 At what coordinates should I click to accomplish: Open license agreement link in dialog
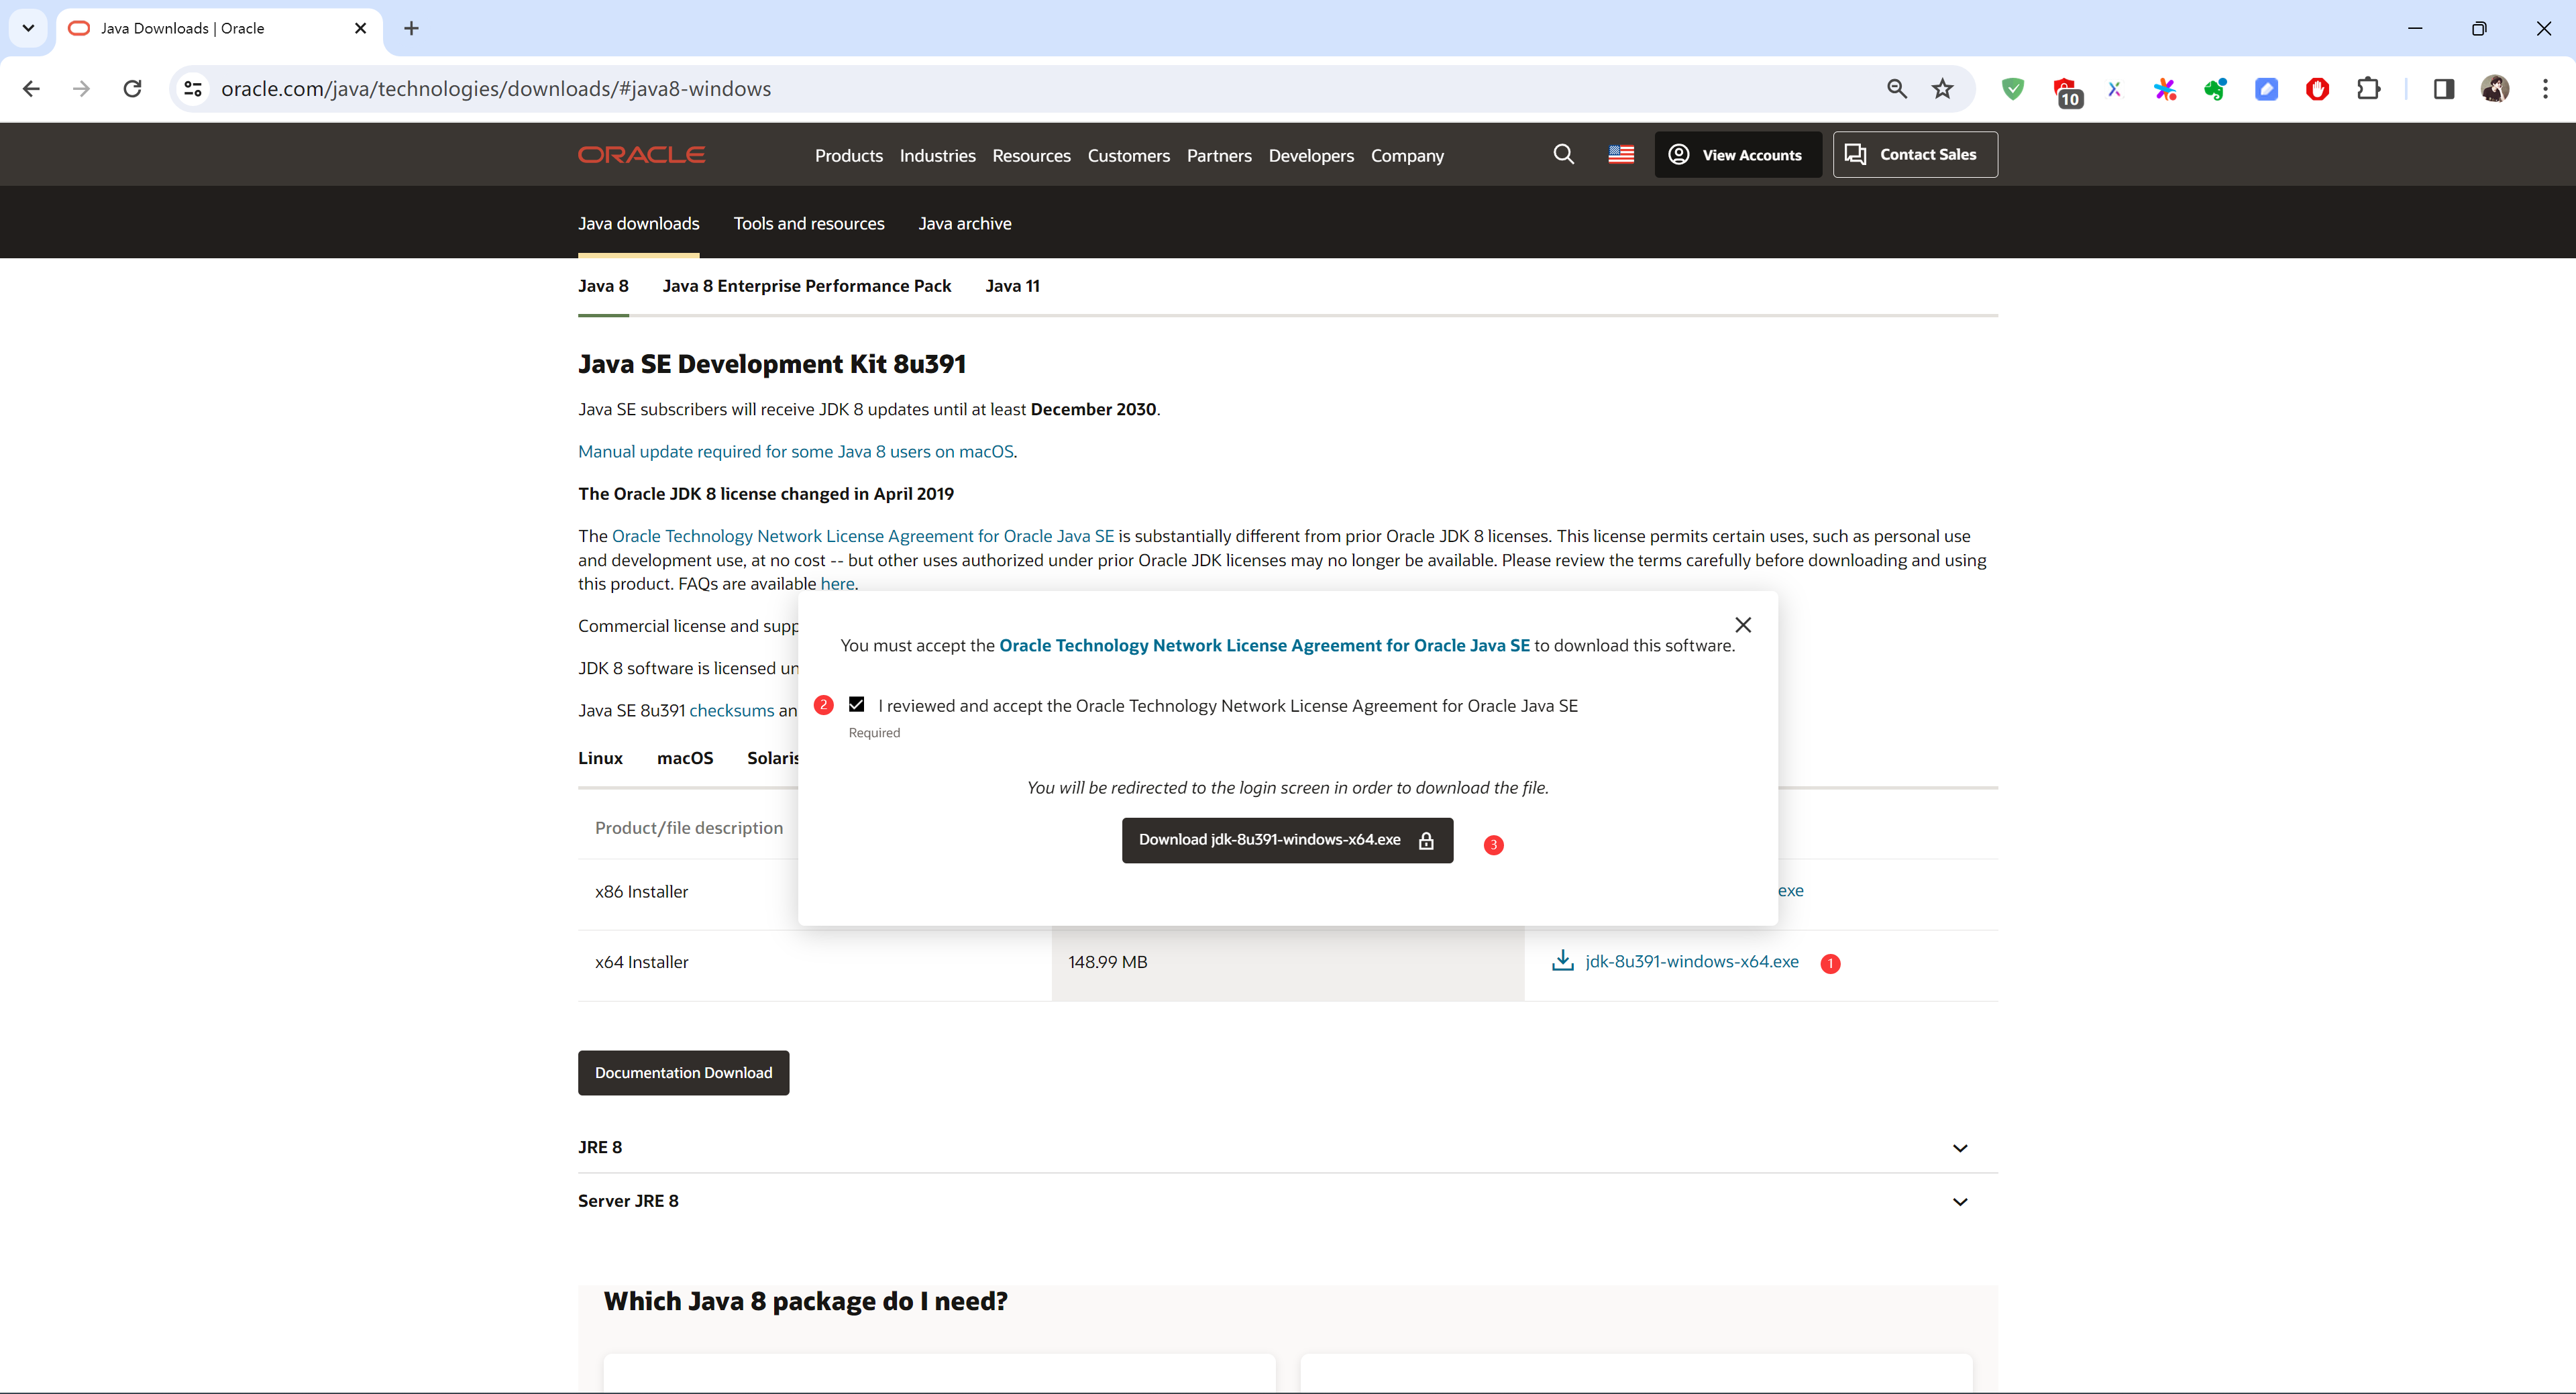(x=1264, y=645)
